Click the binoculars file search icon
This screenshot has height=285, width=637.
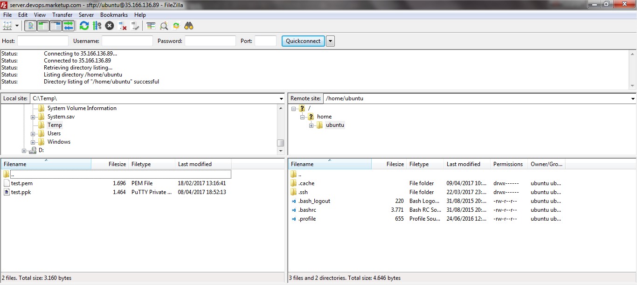coord(188,26)
